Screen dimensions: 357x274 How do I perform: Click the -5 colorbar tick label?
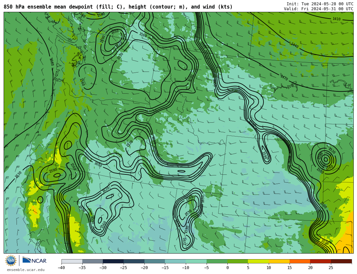tap(207, 268)
